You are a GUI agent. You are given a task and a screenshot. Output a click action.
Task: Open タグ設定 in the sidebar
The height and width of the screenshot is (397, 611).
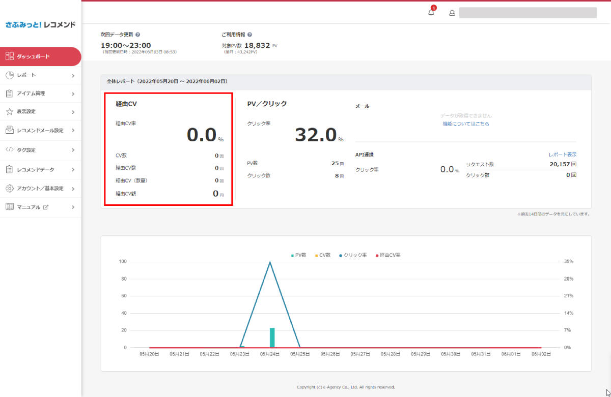coord(40,150)
